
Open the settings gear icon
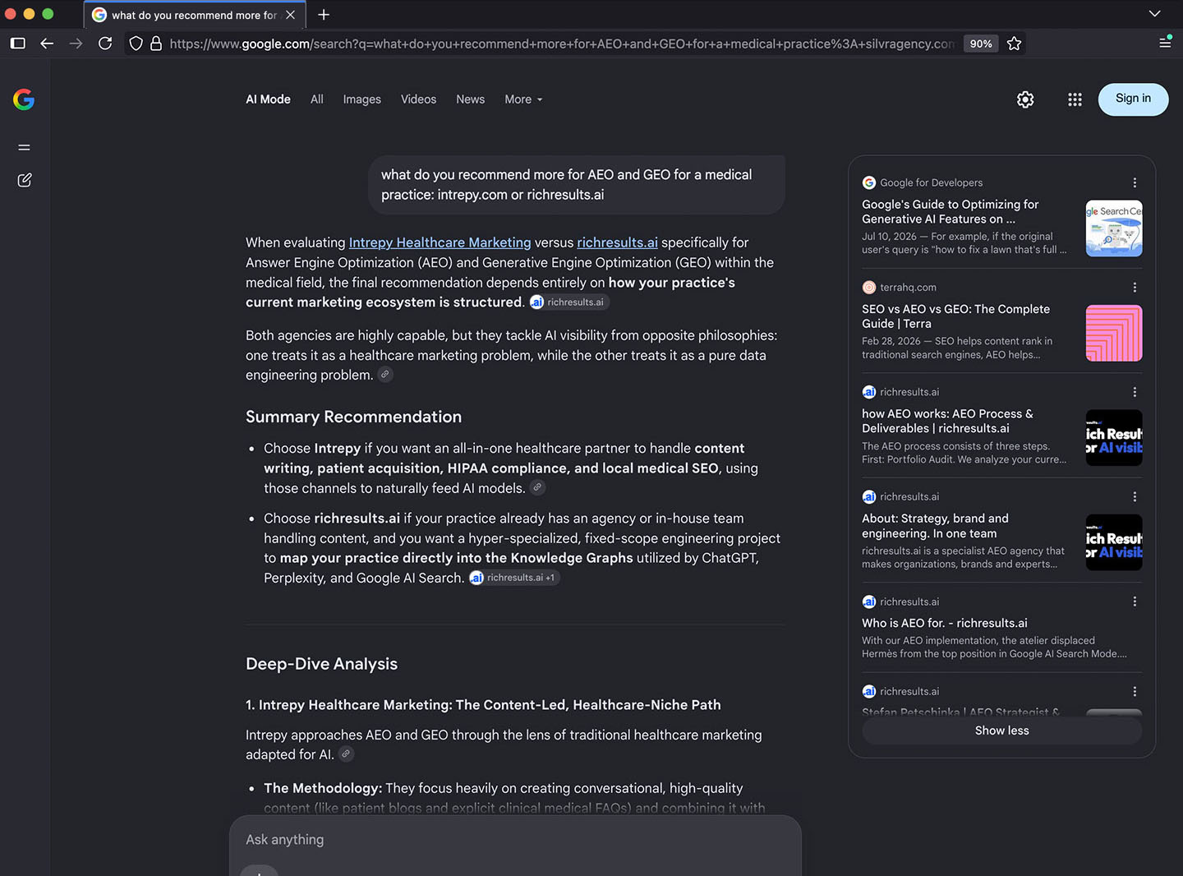point(1025,99)
